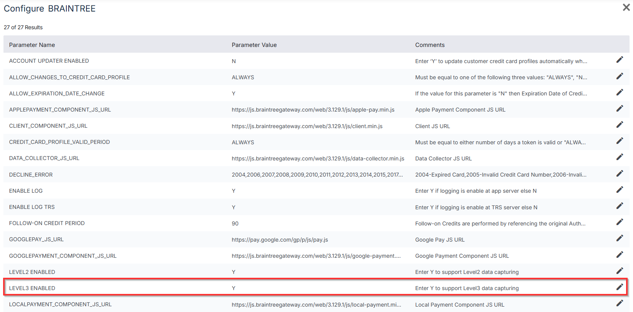Click the APPLEPAYMENT_COMPONENT_JS_URL parameter name
633x312 pixels.
[x=60, y=110]
